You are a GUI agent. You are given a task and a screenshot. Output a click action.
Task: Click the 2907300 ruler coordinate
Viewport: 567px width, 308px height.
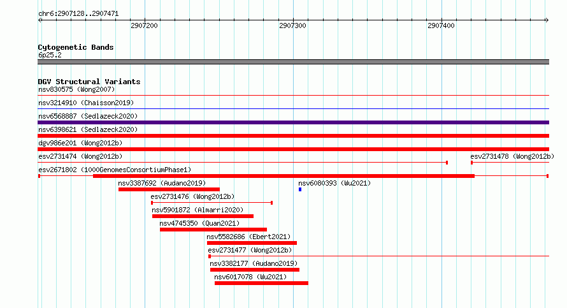[x=292, y=26]
